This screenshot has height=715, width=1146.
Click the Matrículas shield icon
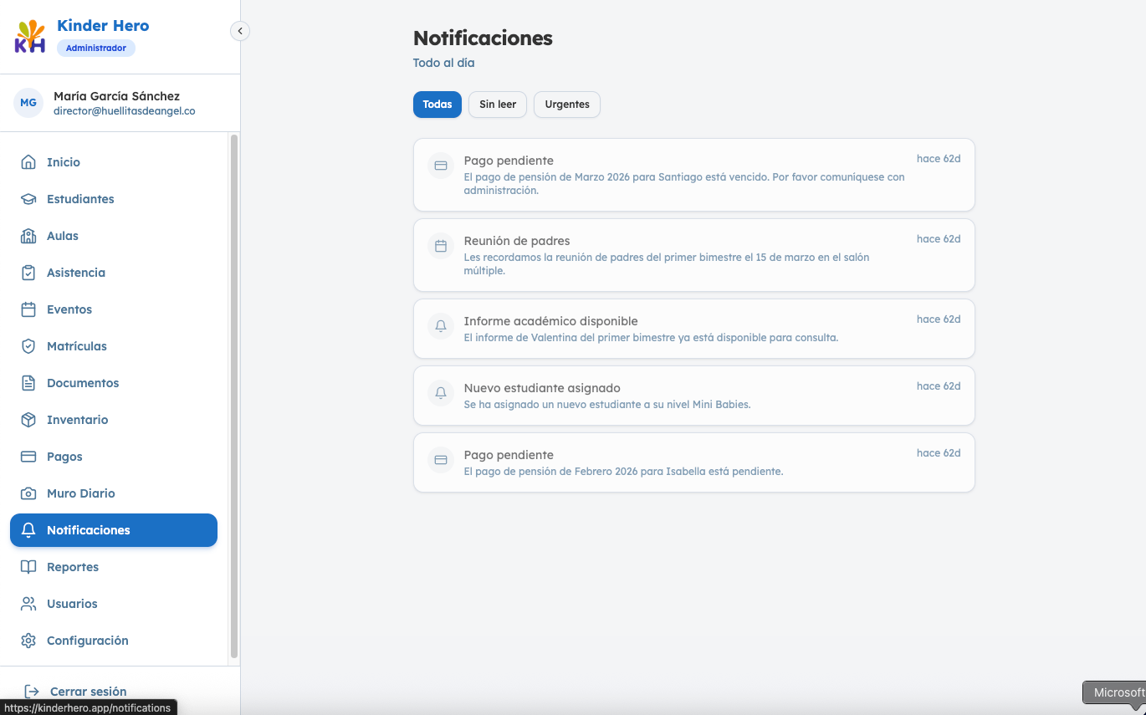click(x=28, y=346)
